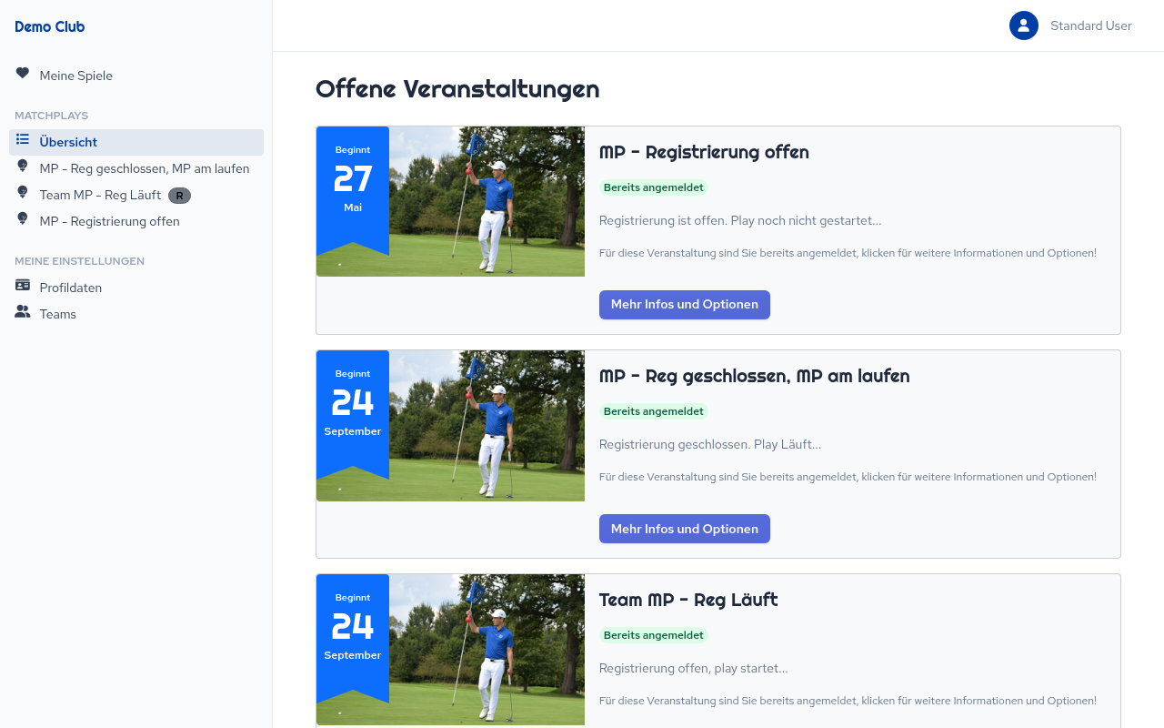Viewport: 1164px width, 728px height.
Task: Click the text Registrierung geschlossen. Play Läuft...
Action: point(710,444)
